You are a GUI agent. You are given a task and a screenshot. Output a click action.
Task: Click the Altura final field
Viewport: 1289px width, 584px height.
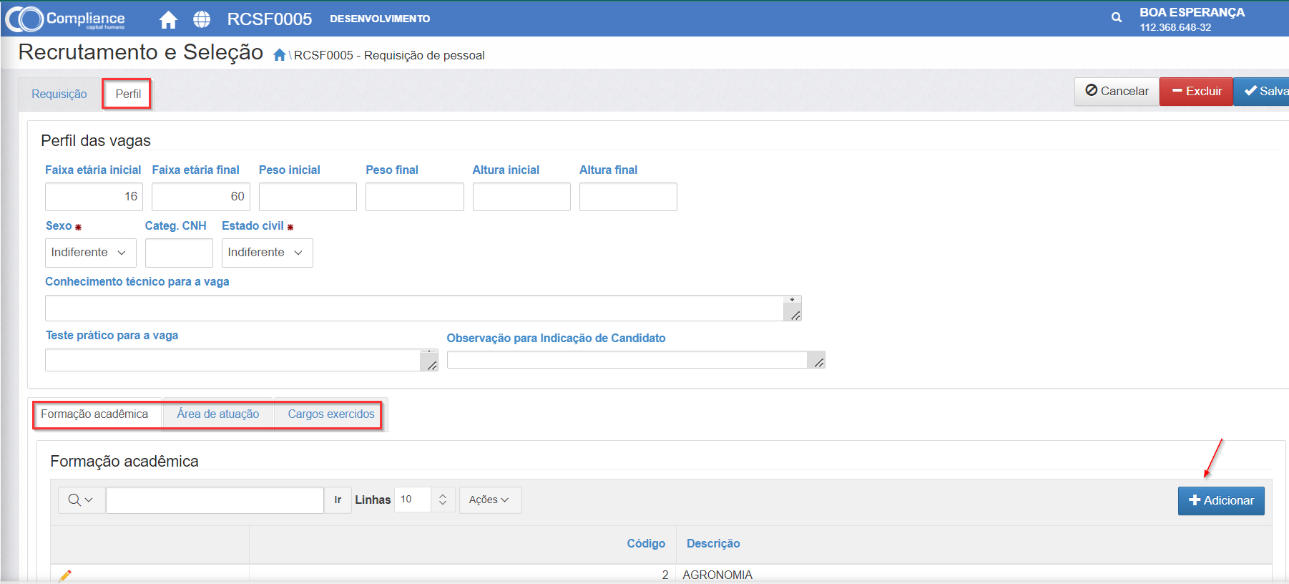pyautogui.click(x=628, y=197)
